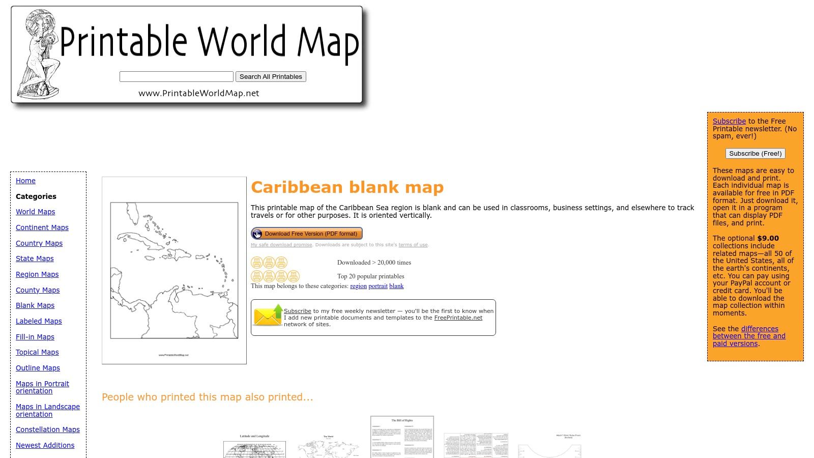Viewport: 814px width, 458px height.
Task: Open the region category link
Action: [x=358, y=286]
